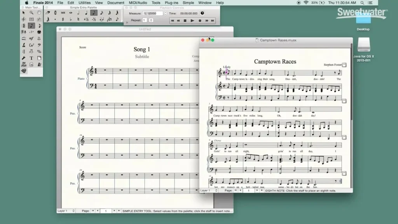Click Camptown Races vertical scrollbar

[x=351, y=82]
